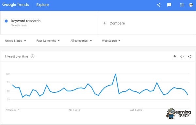Viewport: 196px width, 125px height.
Task: Expand the Web Search type dropdown
Action: pyautogui.click(x=111, y=41)
